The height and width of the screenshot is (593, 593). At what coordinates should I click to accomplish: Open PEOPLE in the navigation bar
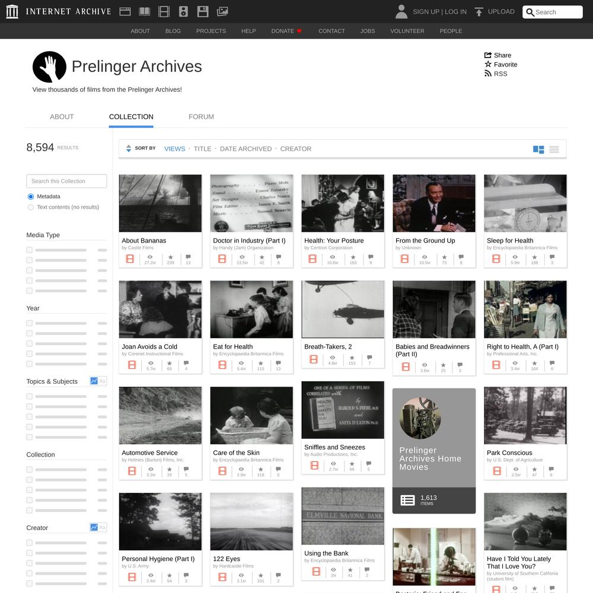451,31
